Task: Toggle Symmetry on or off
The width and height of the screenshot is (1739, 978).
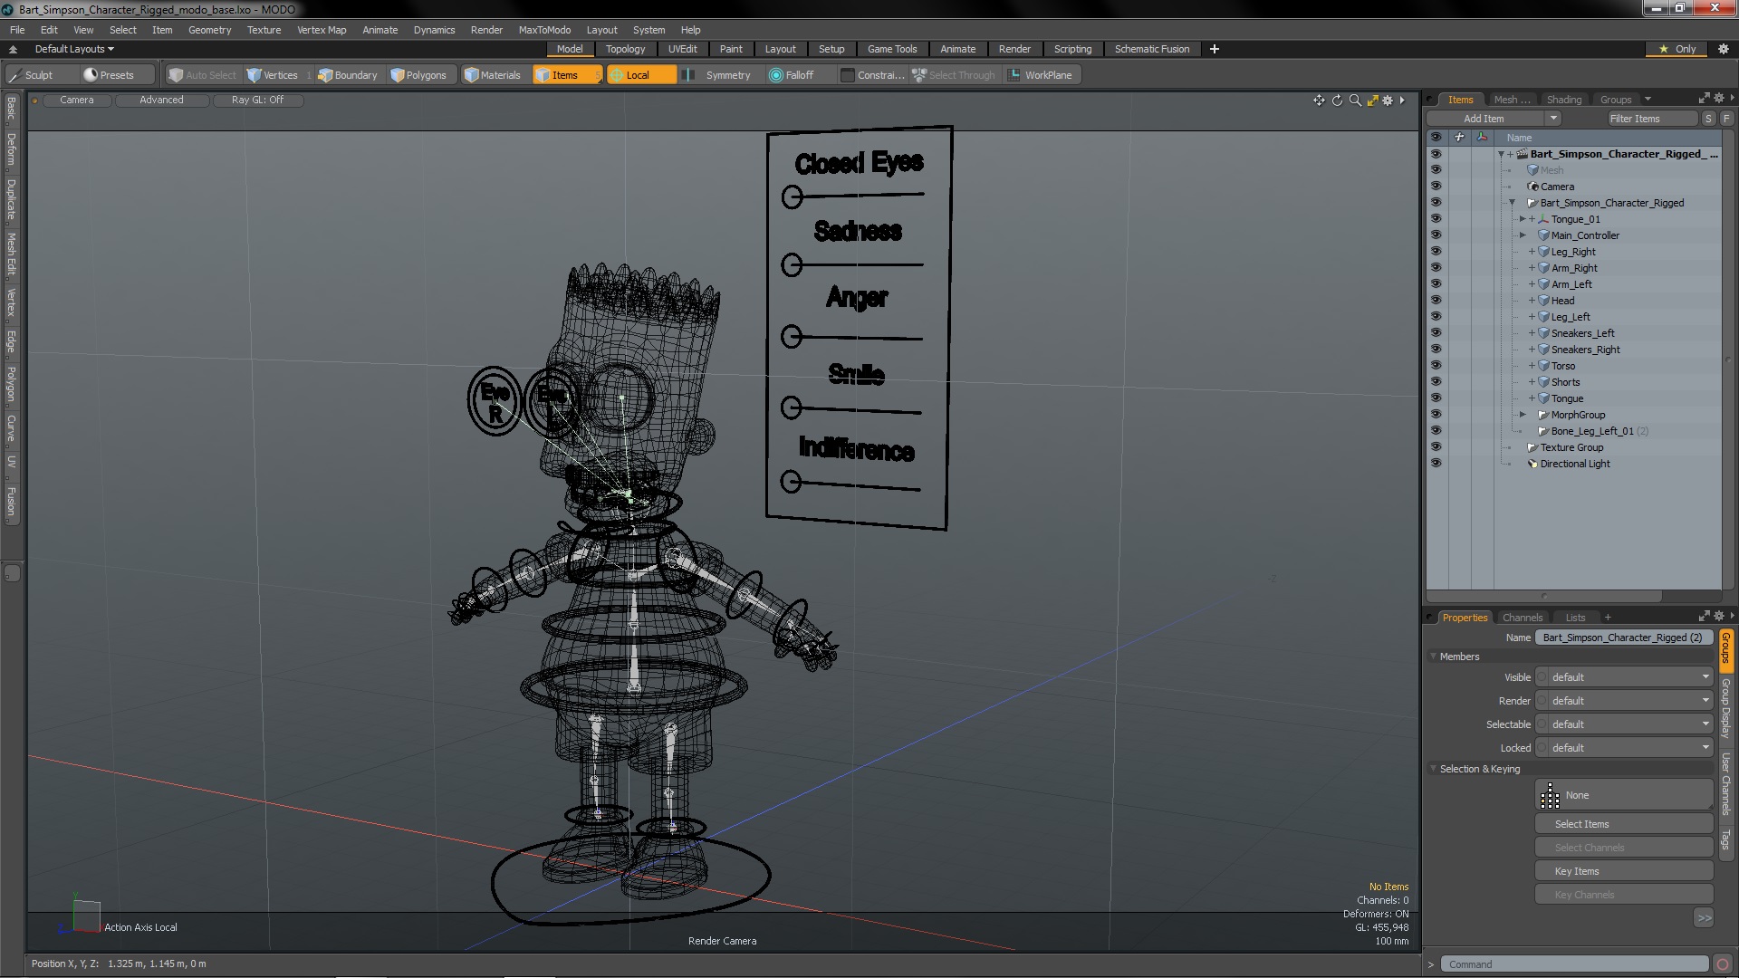Action: point(719,75)
